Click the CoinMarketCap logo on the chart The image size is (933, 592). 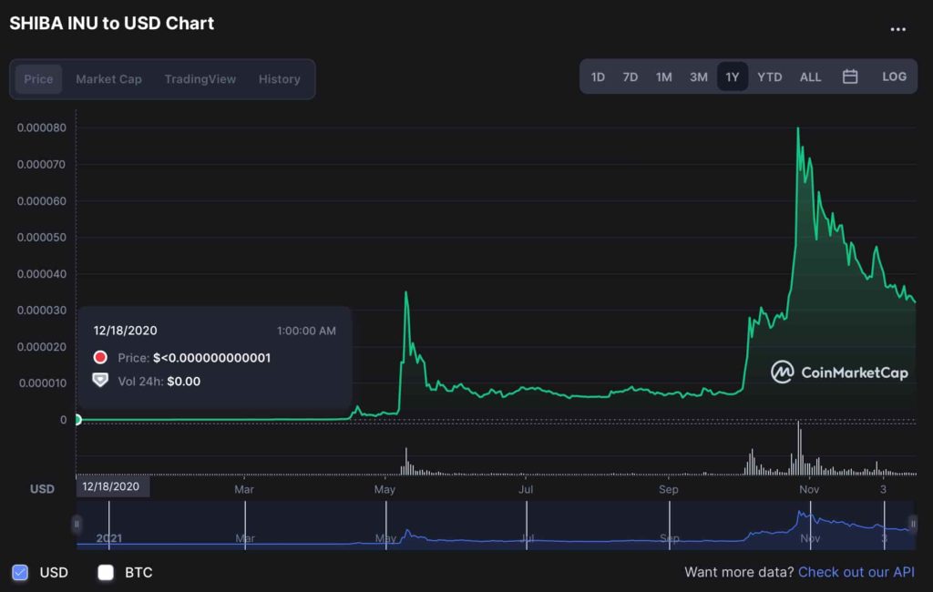[x=839, y=373]
